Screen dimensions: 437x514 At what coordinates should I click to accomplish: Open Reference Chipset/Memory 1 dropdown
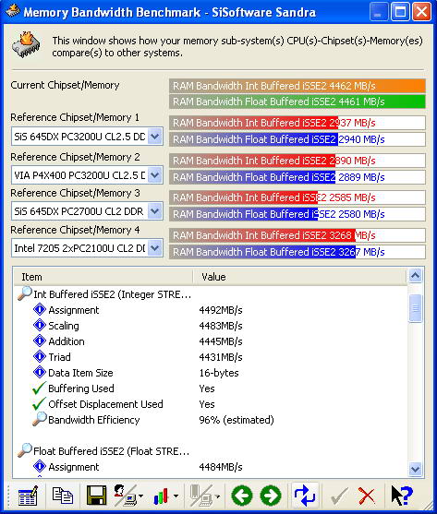(x=155, y=137)
